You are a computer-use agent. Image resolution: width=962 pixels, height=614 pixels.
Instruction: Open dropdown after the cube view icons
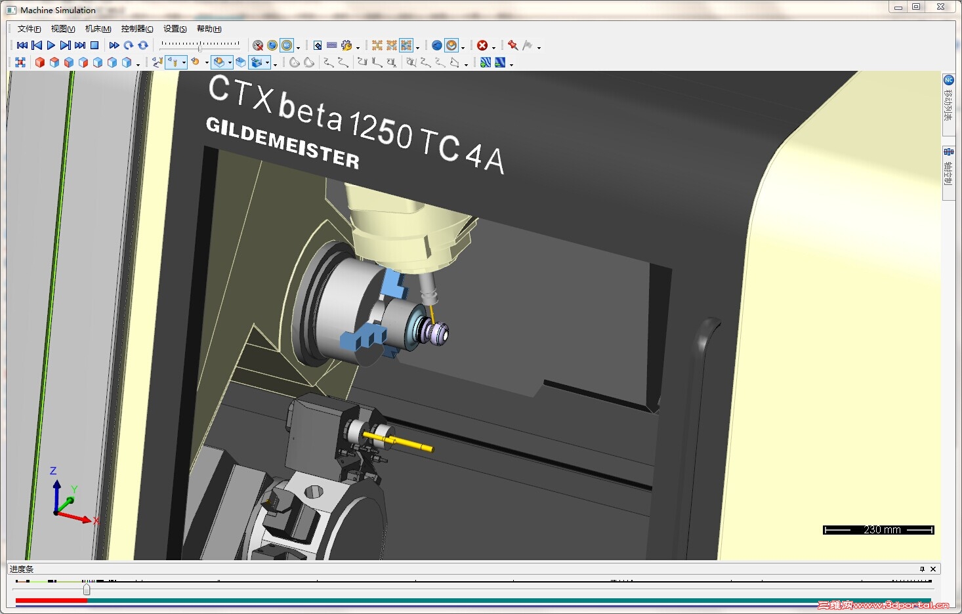coord(138,64)
